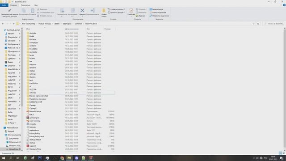The width and height of the screenshot is (286, 161).
Task: Click the Copy to icon in the ribbon
Action: [72, 11]
